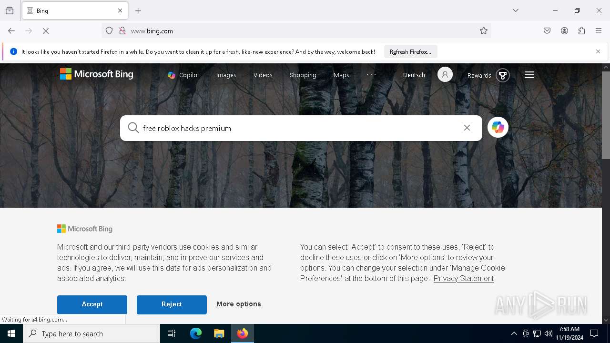Switch language to Deutsch
This screenshot has width=610, height=343.
coord(414,75)
